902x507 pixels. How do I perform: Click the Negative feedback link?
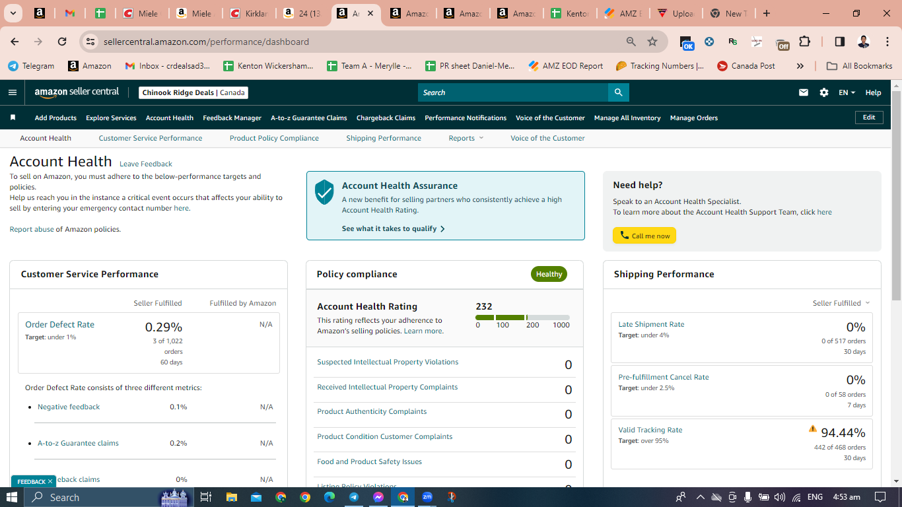coord(69,407)
